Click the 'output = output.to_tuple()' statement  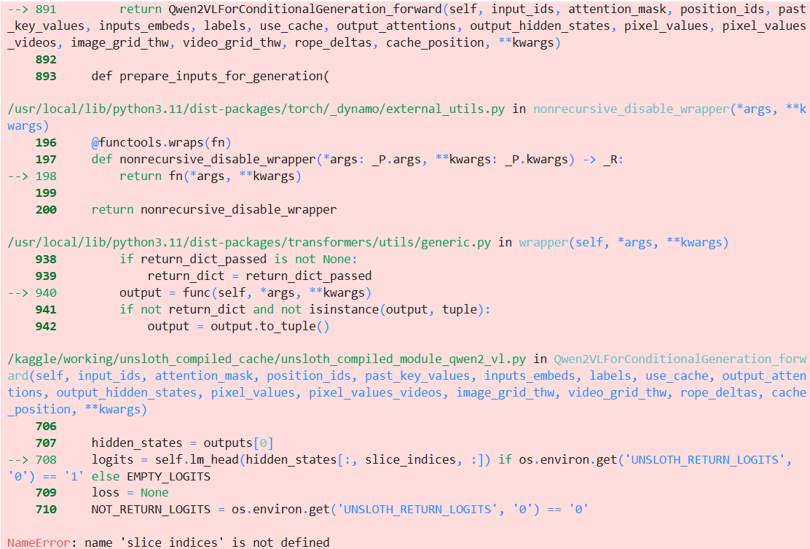238,327
